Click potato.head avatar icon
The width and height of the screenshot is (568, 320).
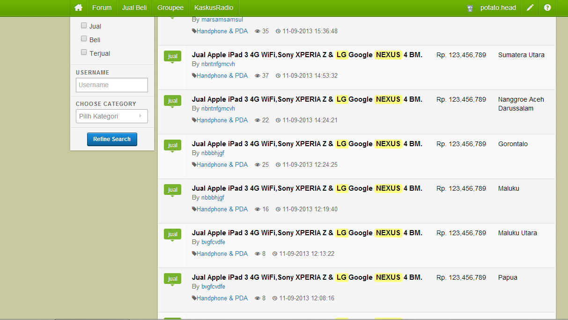tap(470, 8)
